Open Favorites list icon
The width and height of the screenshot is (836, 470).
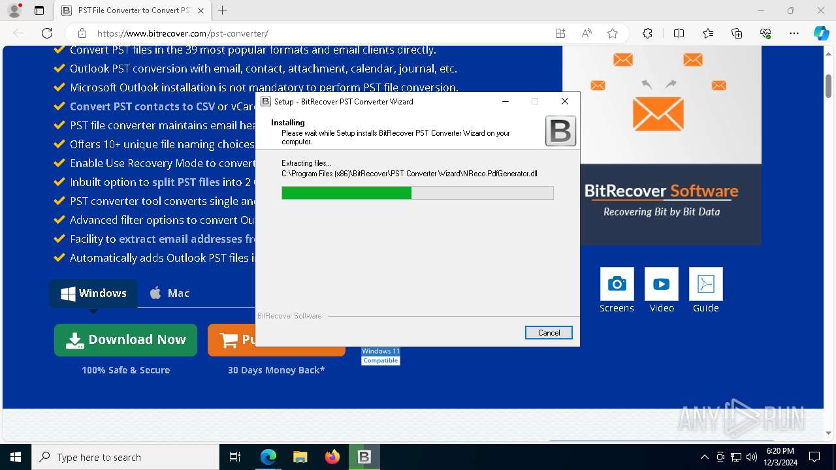click(708, 33)
